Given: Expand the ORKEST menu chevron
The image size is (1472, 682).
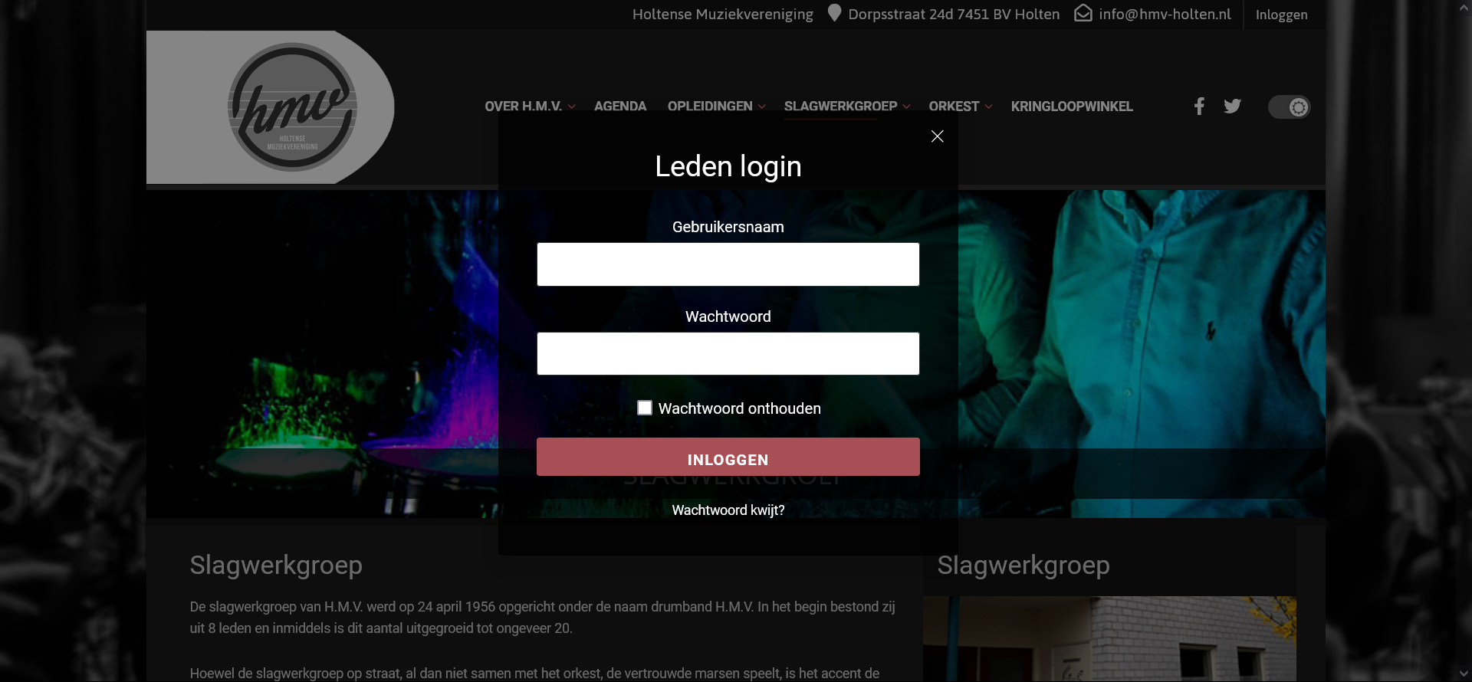Looking at the screenshot, I should click(x=989, y=107).
